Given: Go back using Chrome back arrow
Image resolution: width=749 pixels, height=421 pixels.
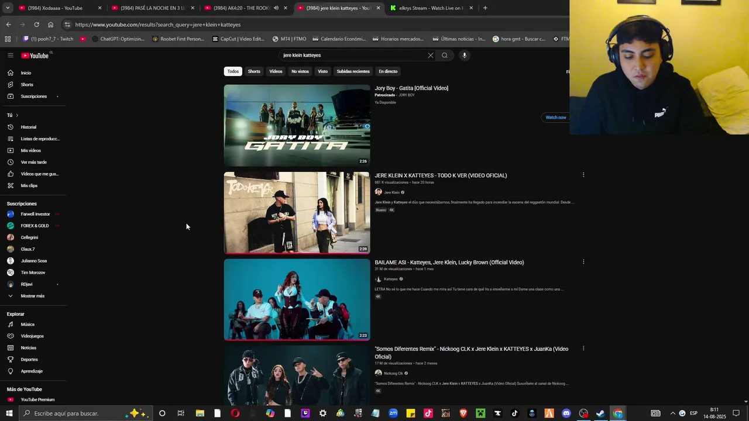Looking at the screenshot, I should coord(8,25).
